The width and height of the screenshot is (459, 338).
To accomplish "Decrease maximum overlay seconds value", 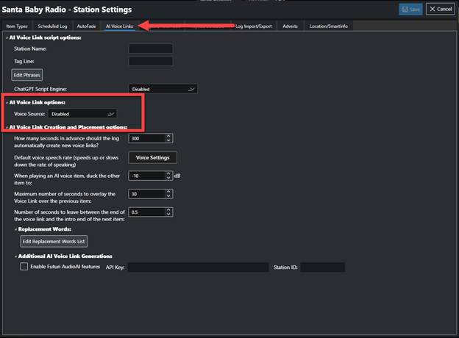I will tap(168, 196).
